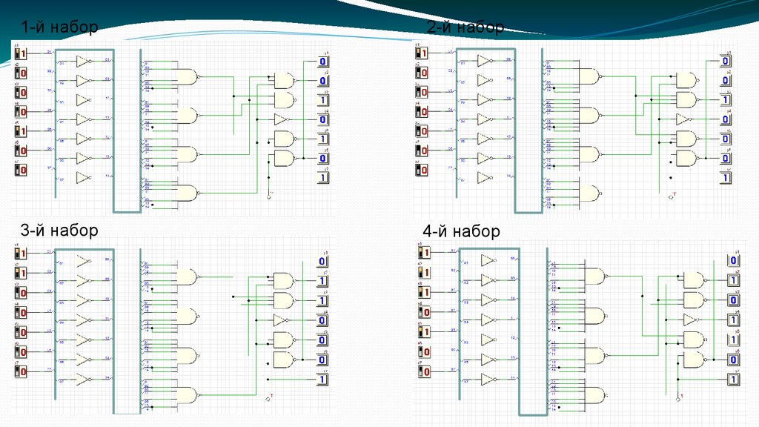Toggle input switch x1 in 2-й набор
Viewport: 759px width, 427px height.
[x=422, y=53]
